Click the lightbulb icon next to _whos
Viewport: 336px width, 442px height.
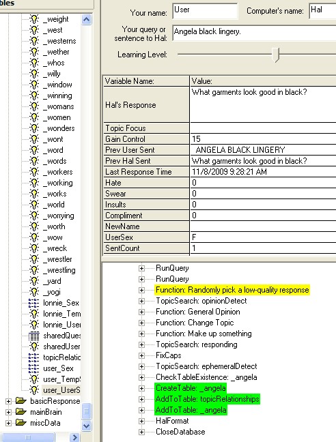coord(34,63)
